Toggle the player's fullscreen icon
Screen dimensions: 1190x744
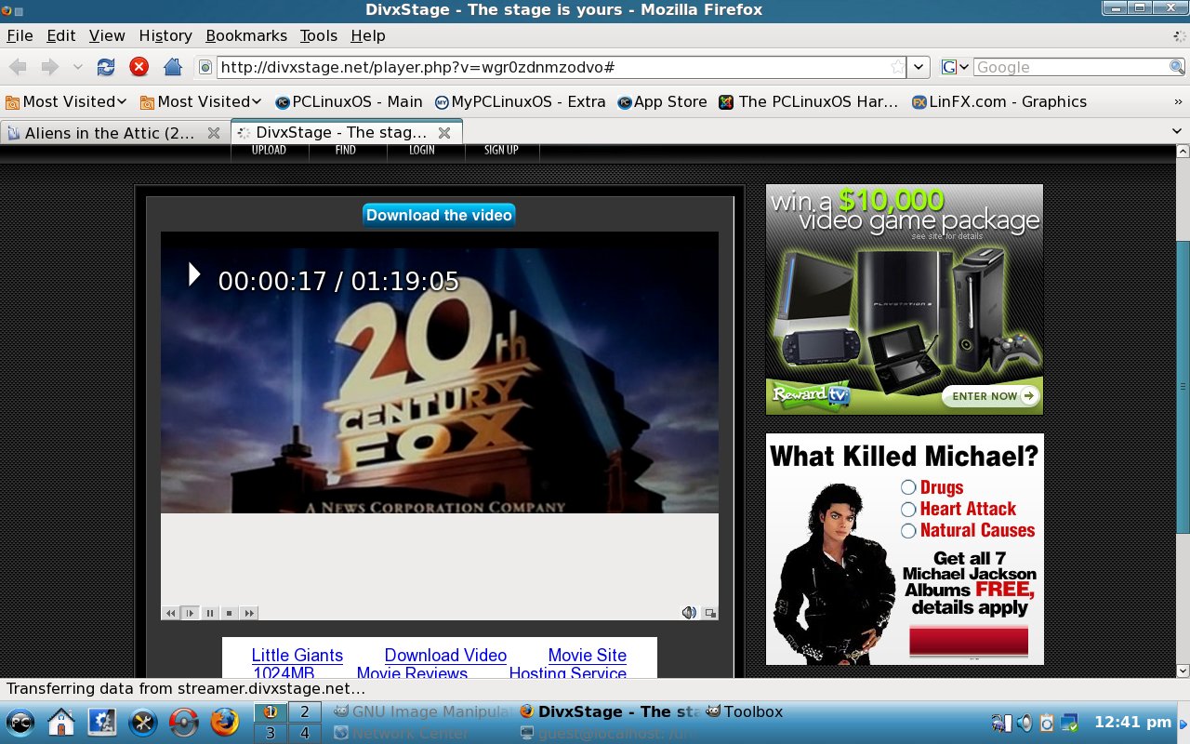pos(710,613)
